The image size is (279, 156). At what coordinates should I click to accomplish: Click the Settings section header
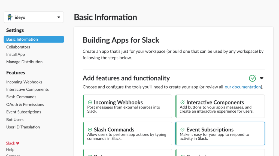pos(15,30)
